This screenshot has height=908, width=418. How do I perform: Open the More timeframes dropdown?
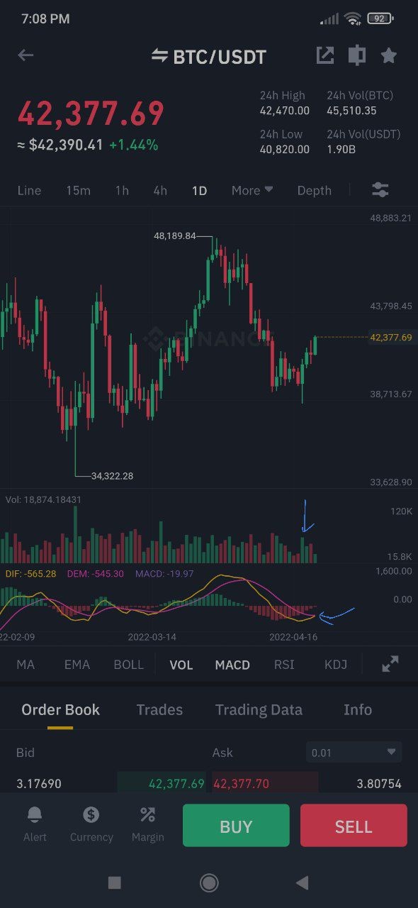(x=252, y=190)
